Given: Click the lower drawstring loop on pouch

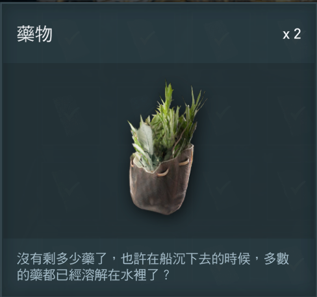Looking at the screenshot, I should pyautogui.click(x=162, y=173).
